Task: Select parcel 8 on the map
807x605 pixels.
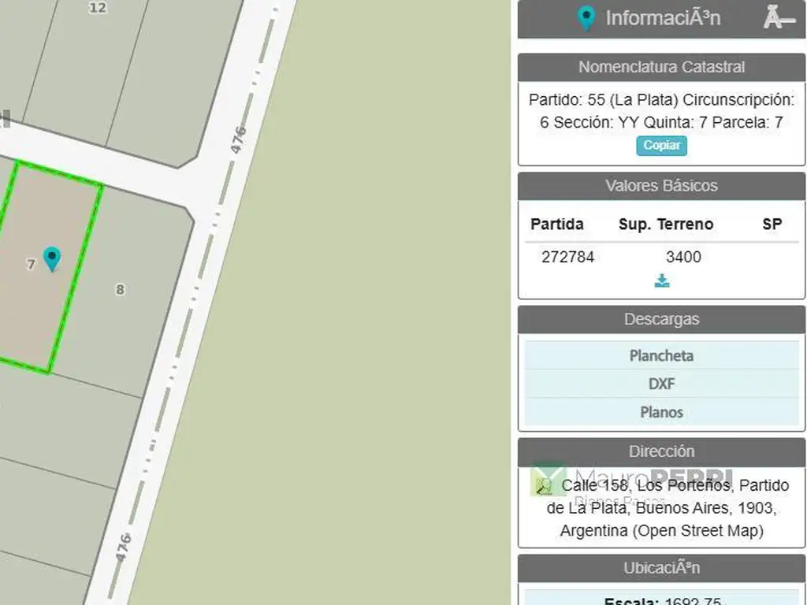Action: tap(120, 290)
